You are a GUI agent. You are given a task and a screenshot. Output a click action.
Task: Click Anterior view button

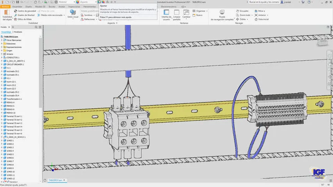[260, 15]
